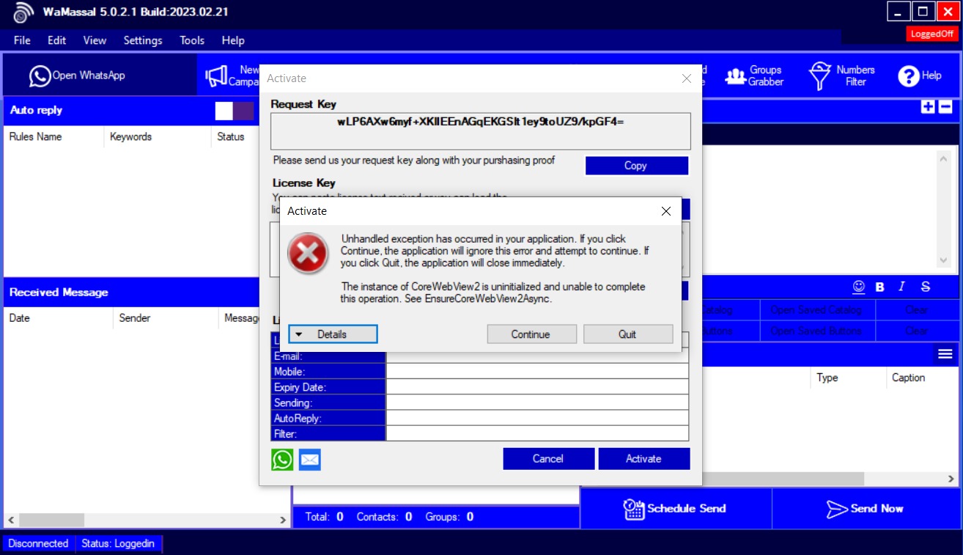Click the Mobile value field
963x555 pixels.
pyautogui.click(x=537, y=372)
